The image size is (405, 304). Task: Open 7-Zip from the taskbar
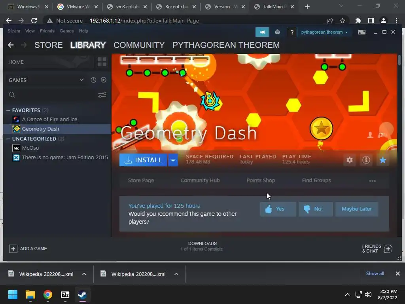pyautogui.click(x=65, y=294)
